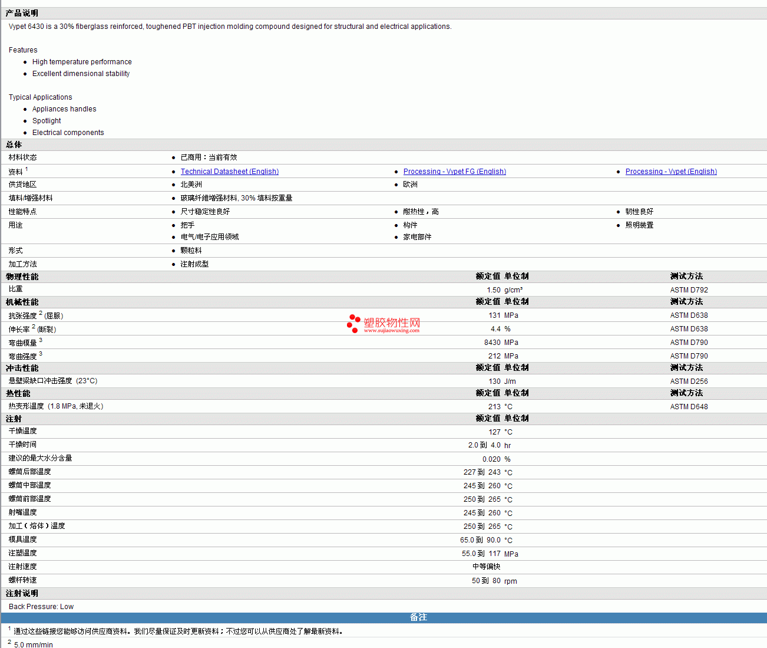Click the High temperature performance bullet
This screenshot has height=648, width=767.
tap(82, 62)
